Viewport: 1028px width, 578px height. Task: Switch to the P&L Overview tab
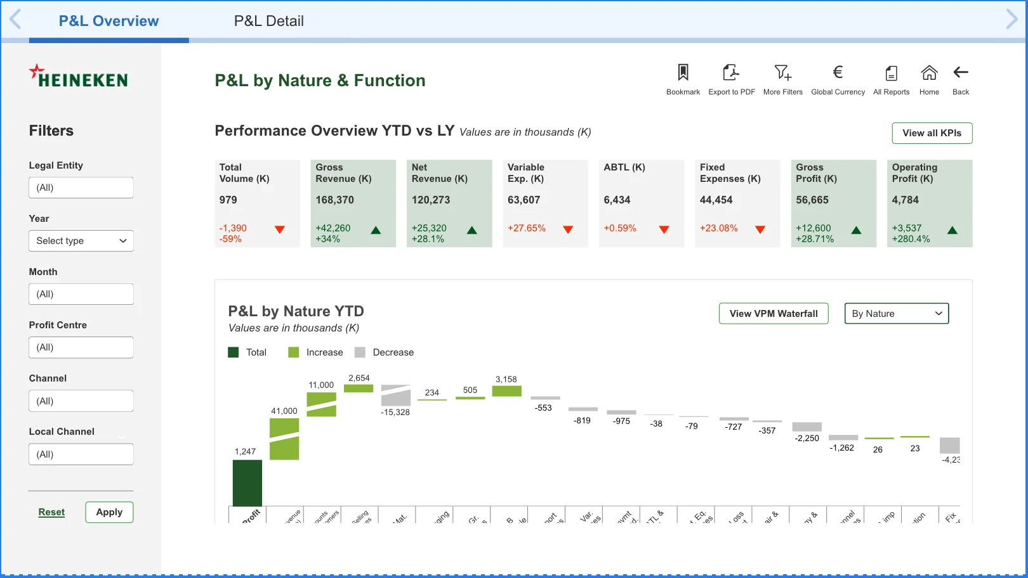coord(109,21)
